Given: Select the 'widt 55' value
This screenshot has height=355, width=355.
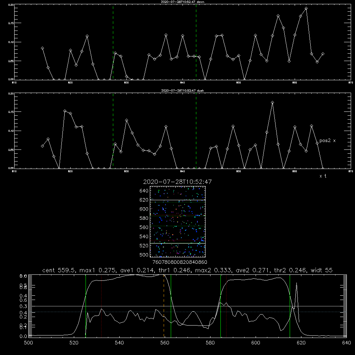Looking at the screenshot, I should pyautogui.click(x=322, y=270).
